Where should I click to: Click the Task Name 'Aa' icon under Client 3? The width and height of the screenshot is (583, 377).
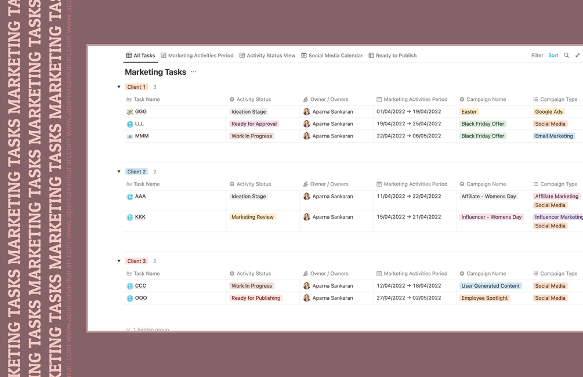point(129,274)
